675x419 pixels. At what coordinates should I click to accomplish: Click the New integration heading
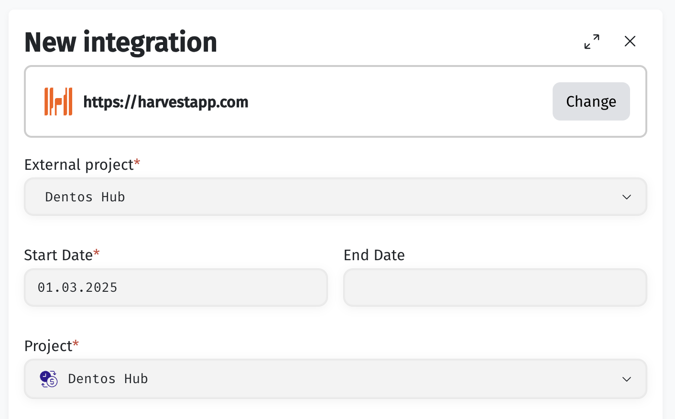[x=120, y=42]
